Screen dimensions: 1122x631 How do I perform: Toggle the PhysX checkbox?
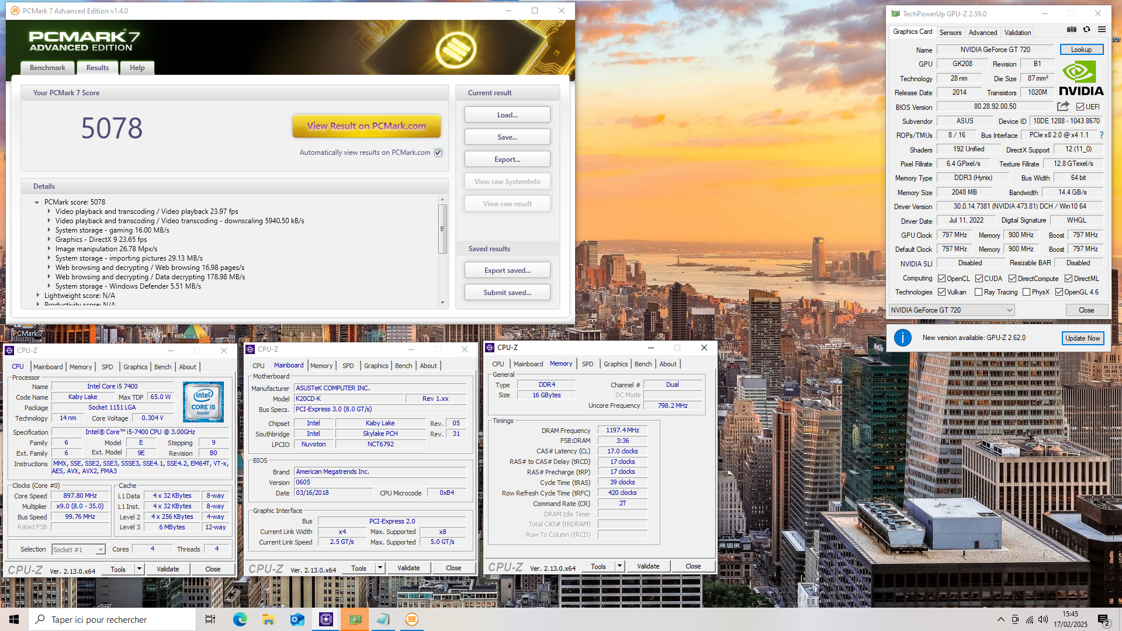click(1026, 292)
